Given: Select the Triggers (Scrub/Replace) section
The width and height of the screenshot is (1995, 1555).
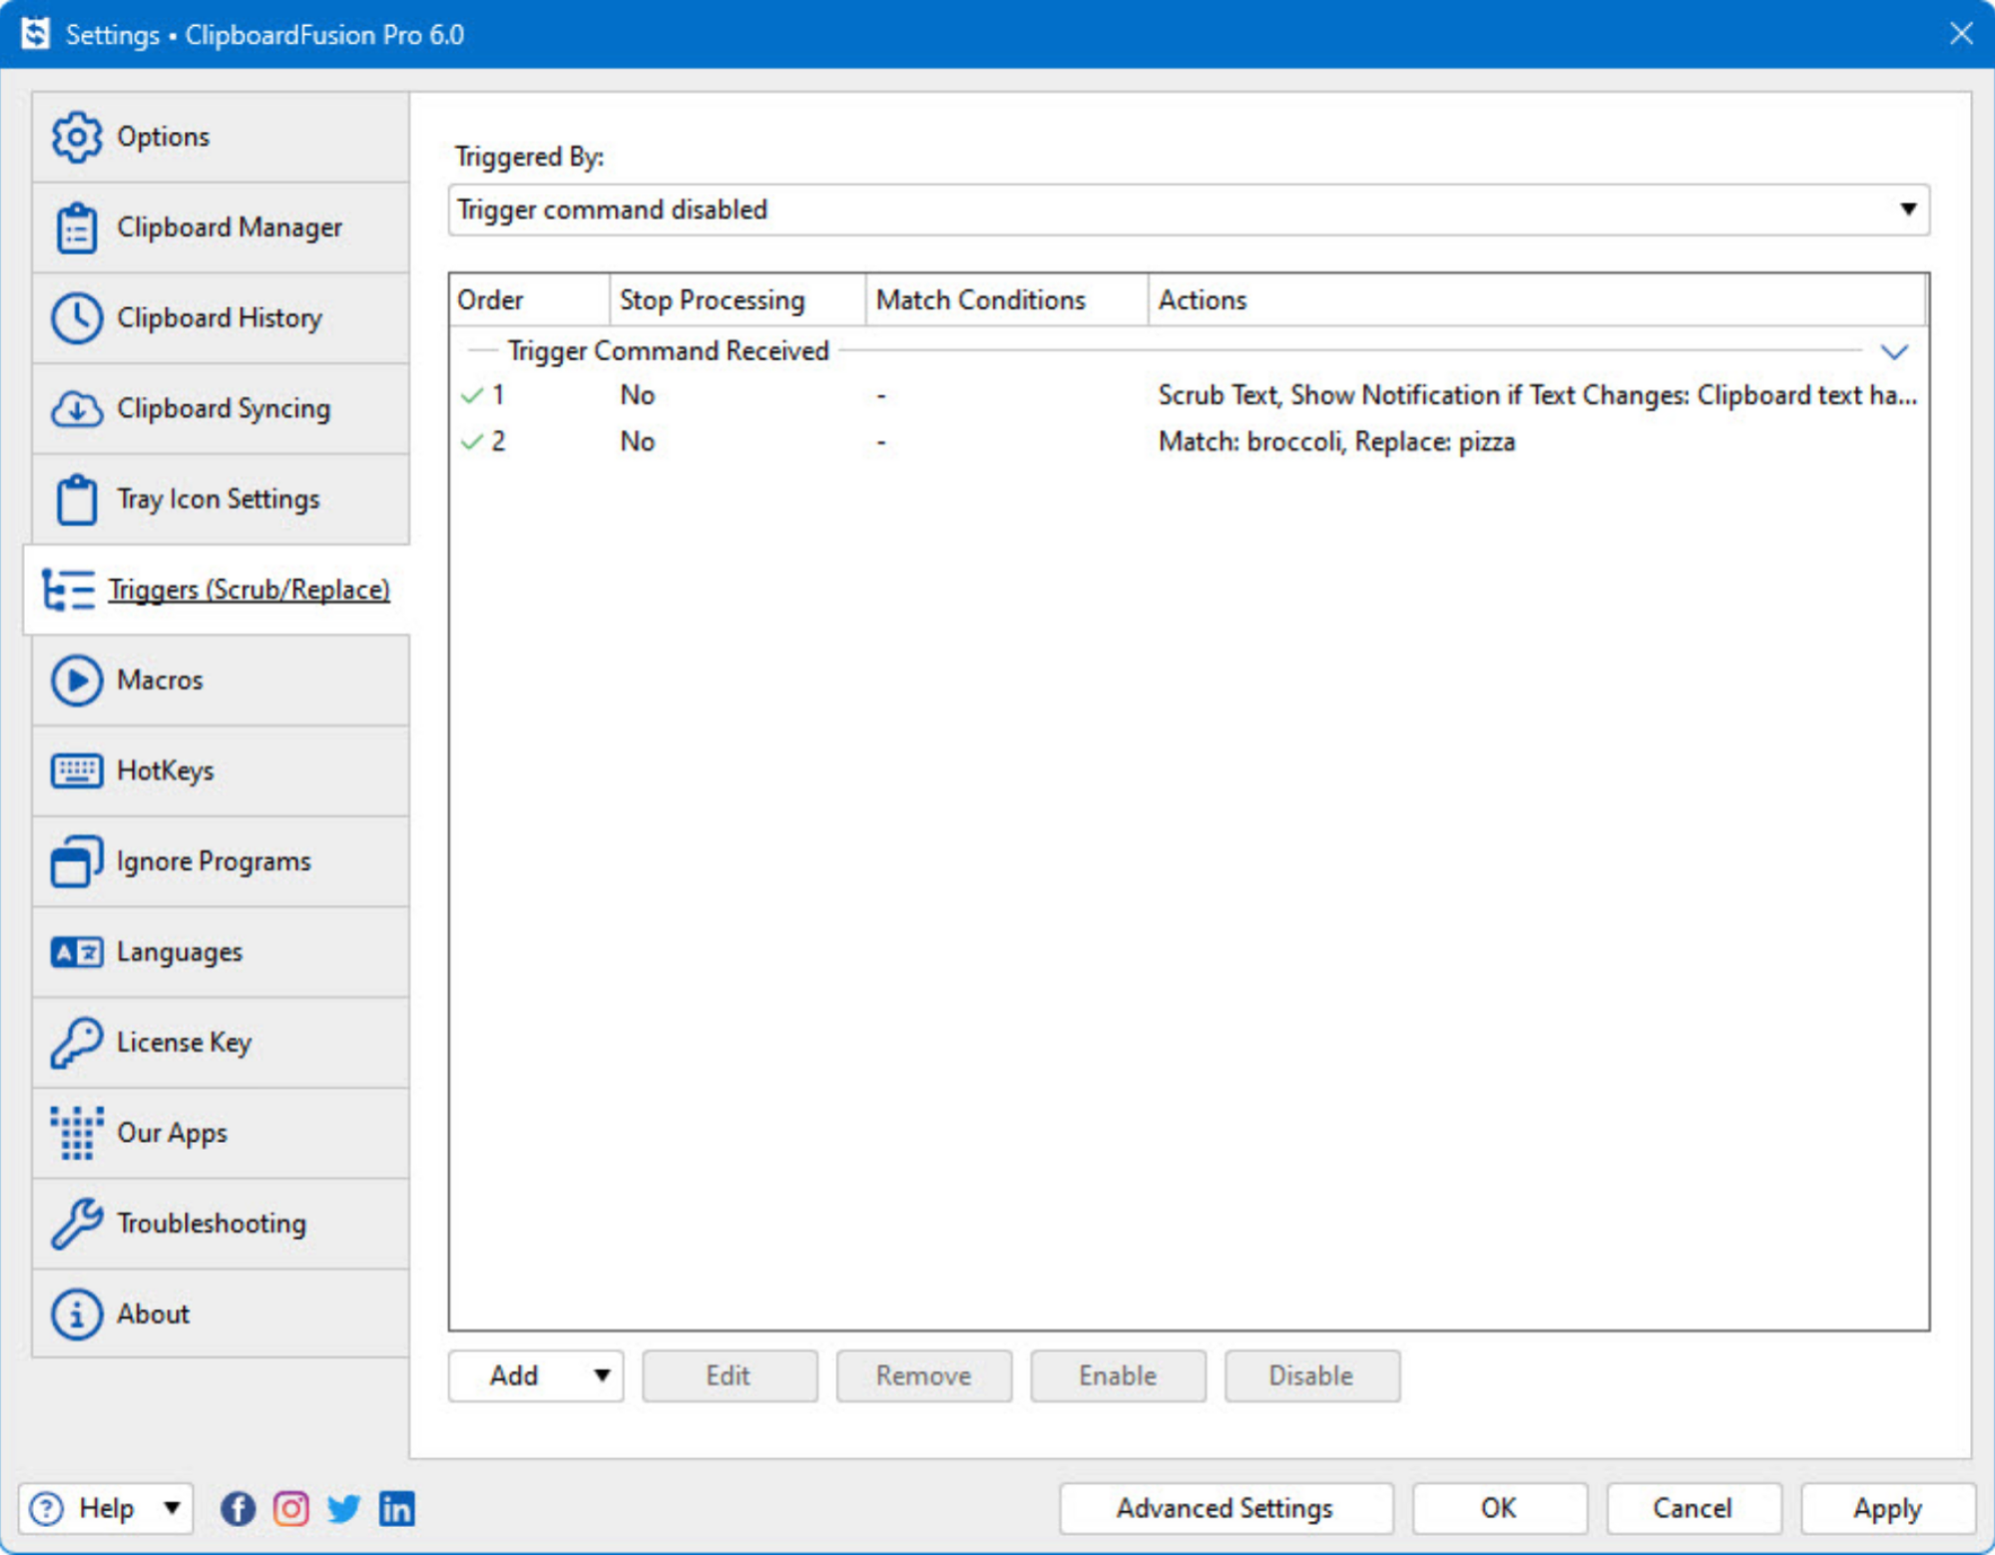Looking at the screenshot, I should (217, 590).
